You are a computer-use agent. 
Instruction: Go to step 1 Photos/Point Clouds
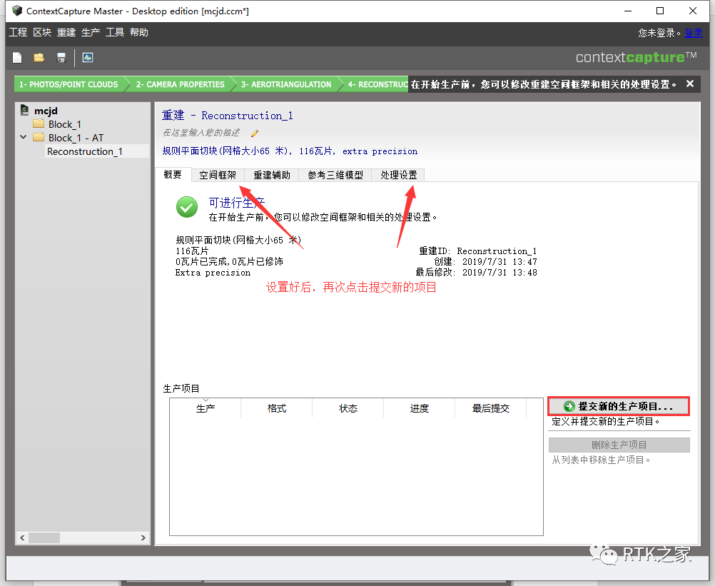[69, 84]
